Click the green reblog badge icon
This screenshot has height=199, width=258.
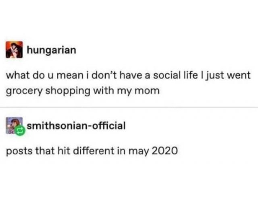(x=20, y=131)
